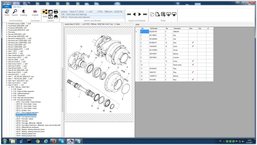
Task: Click the binoculars find icon
Action: [56, 17]
